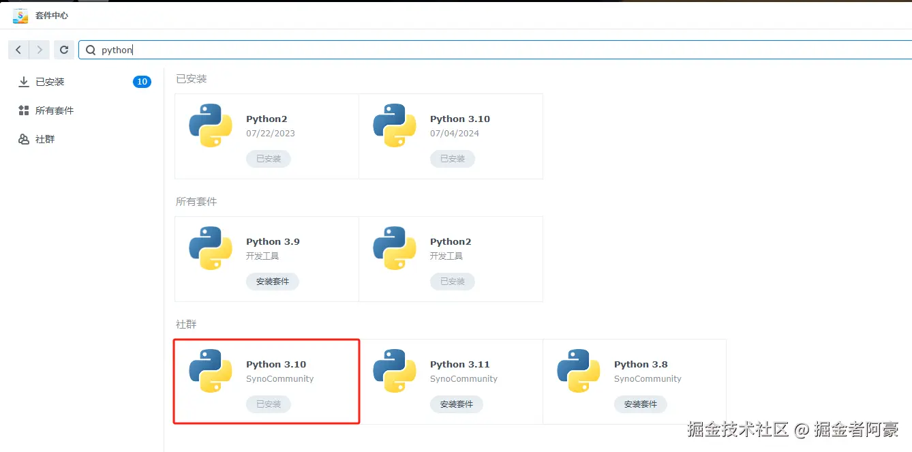
Task: Click the SynoCommunity Python 3.10 logo
Action: tap(211, 371)
